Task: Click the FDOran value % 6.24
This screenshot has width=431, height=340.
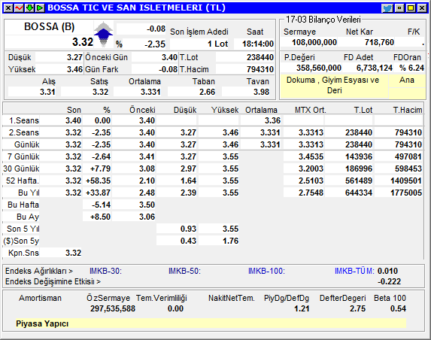Action: pyautogui.click(x=411, y=68)
